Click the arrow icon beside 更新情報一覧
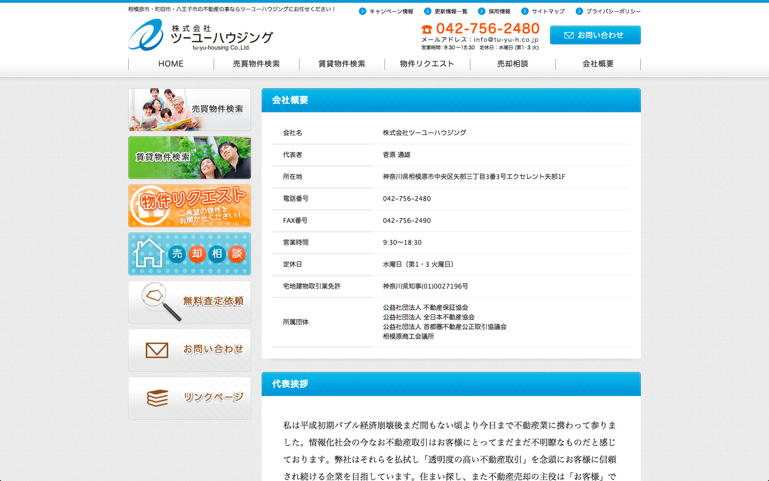769x481 pixels. (428, 11)
